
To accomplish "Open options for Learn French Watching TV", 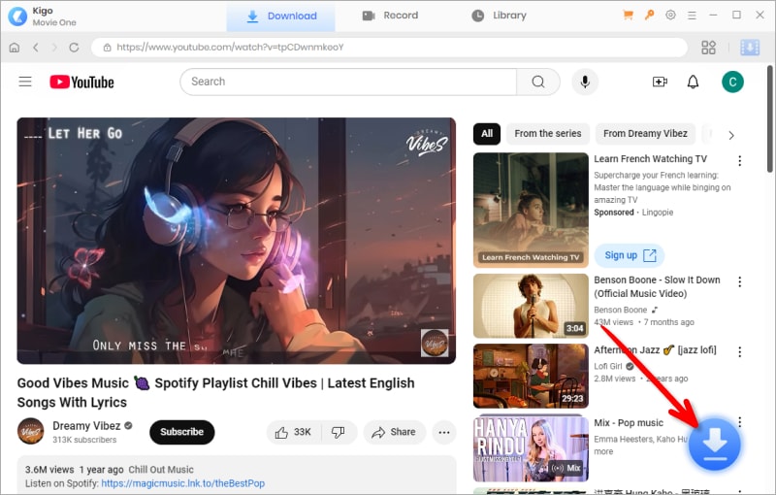I will [x=739, y=160].
